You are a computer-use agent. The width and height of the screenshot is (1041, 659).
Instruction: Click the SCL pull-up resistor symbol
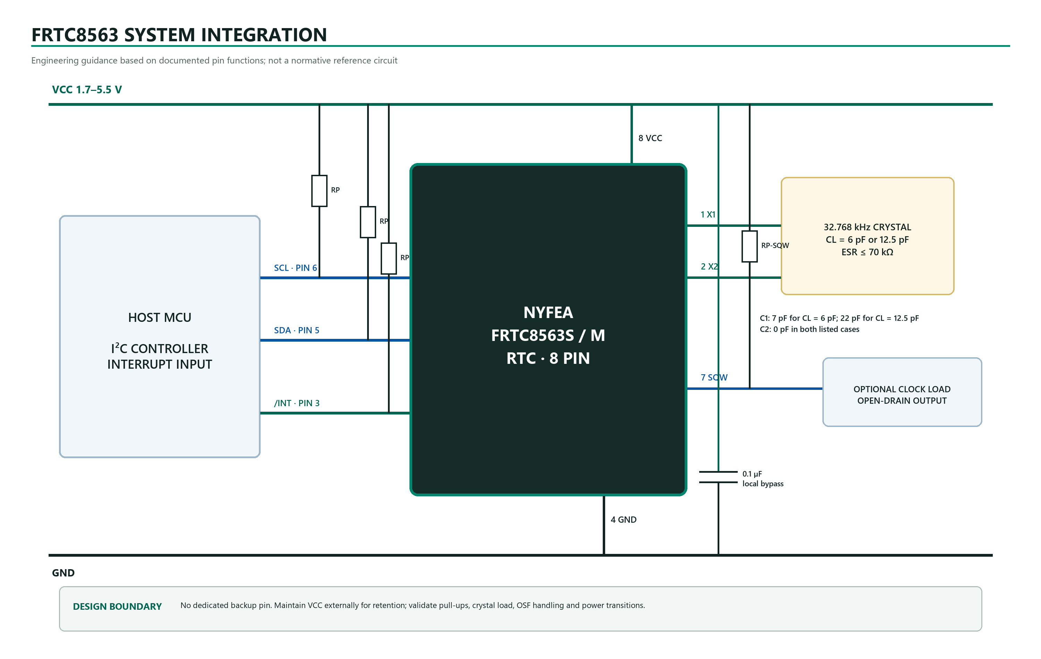pos(320,191)
